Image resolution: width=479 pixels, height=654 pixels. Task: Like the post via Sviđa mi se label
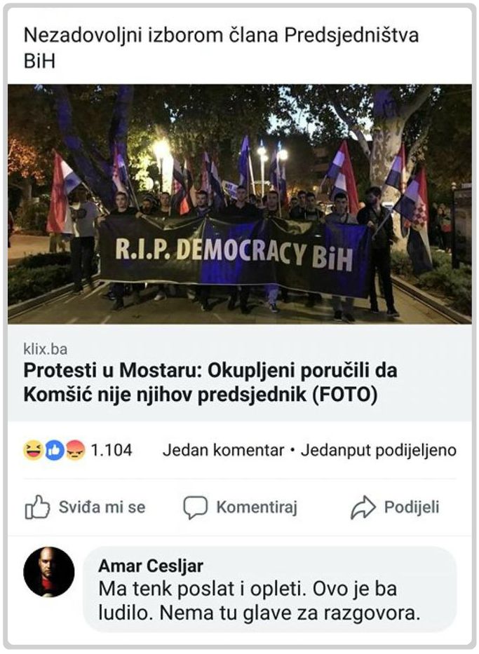[102, 507]
